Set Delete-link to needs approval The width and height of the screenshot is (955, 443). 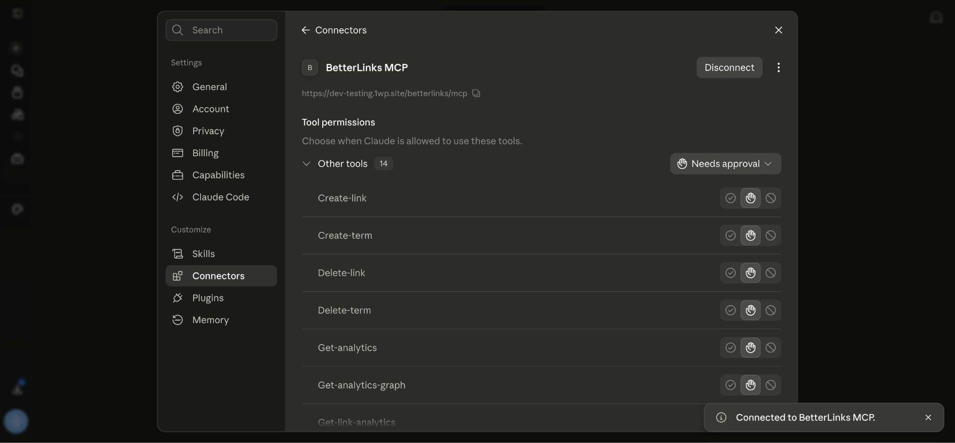750,273
